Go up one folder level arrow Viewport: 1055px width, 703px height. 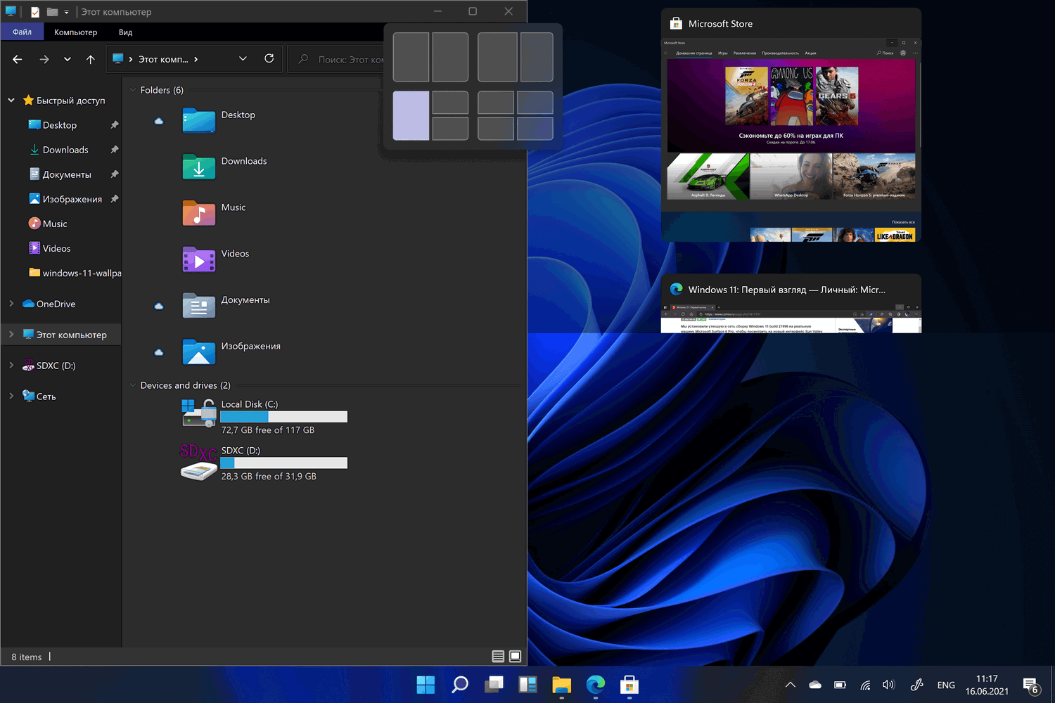[x=91, y=60]
